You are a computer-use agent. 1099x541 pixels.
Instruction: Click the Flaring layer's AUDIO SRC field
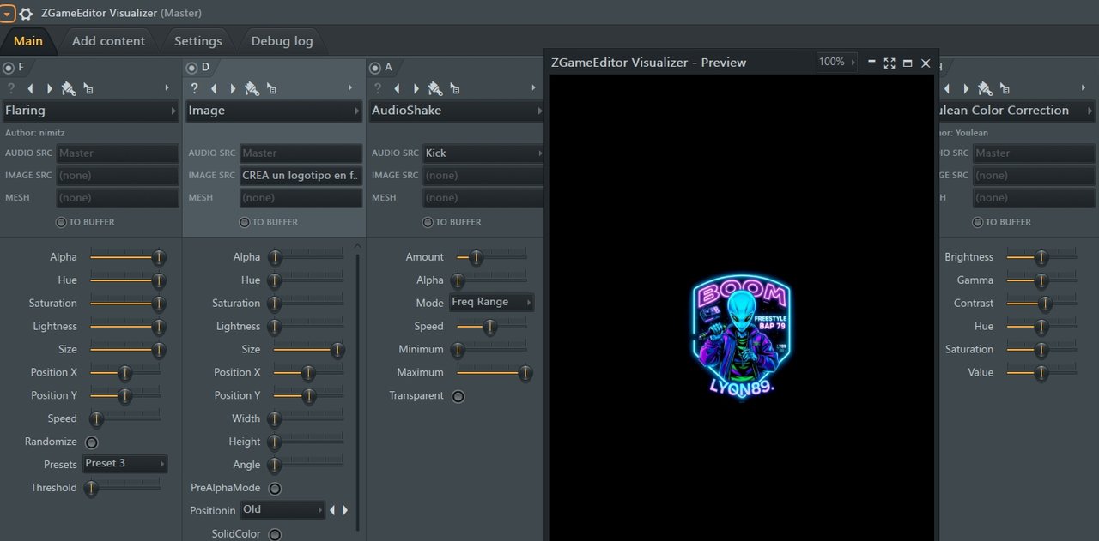(118, 153)
